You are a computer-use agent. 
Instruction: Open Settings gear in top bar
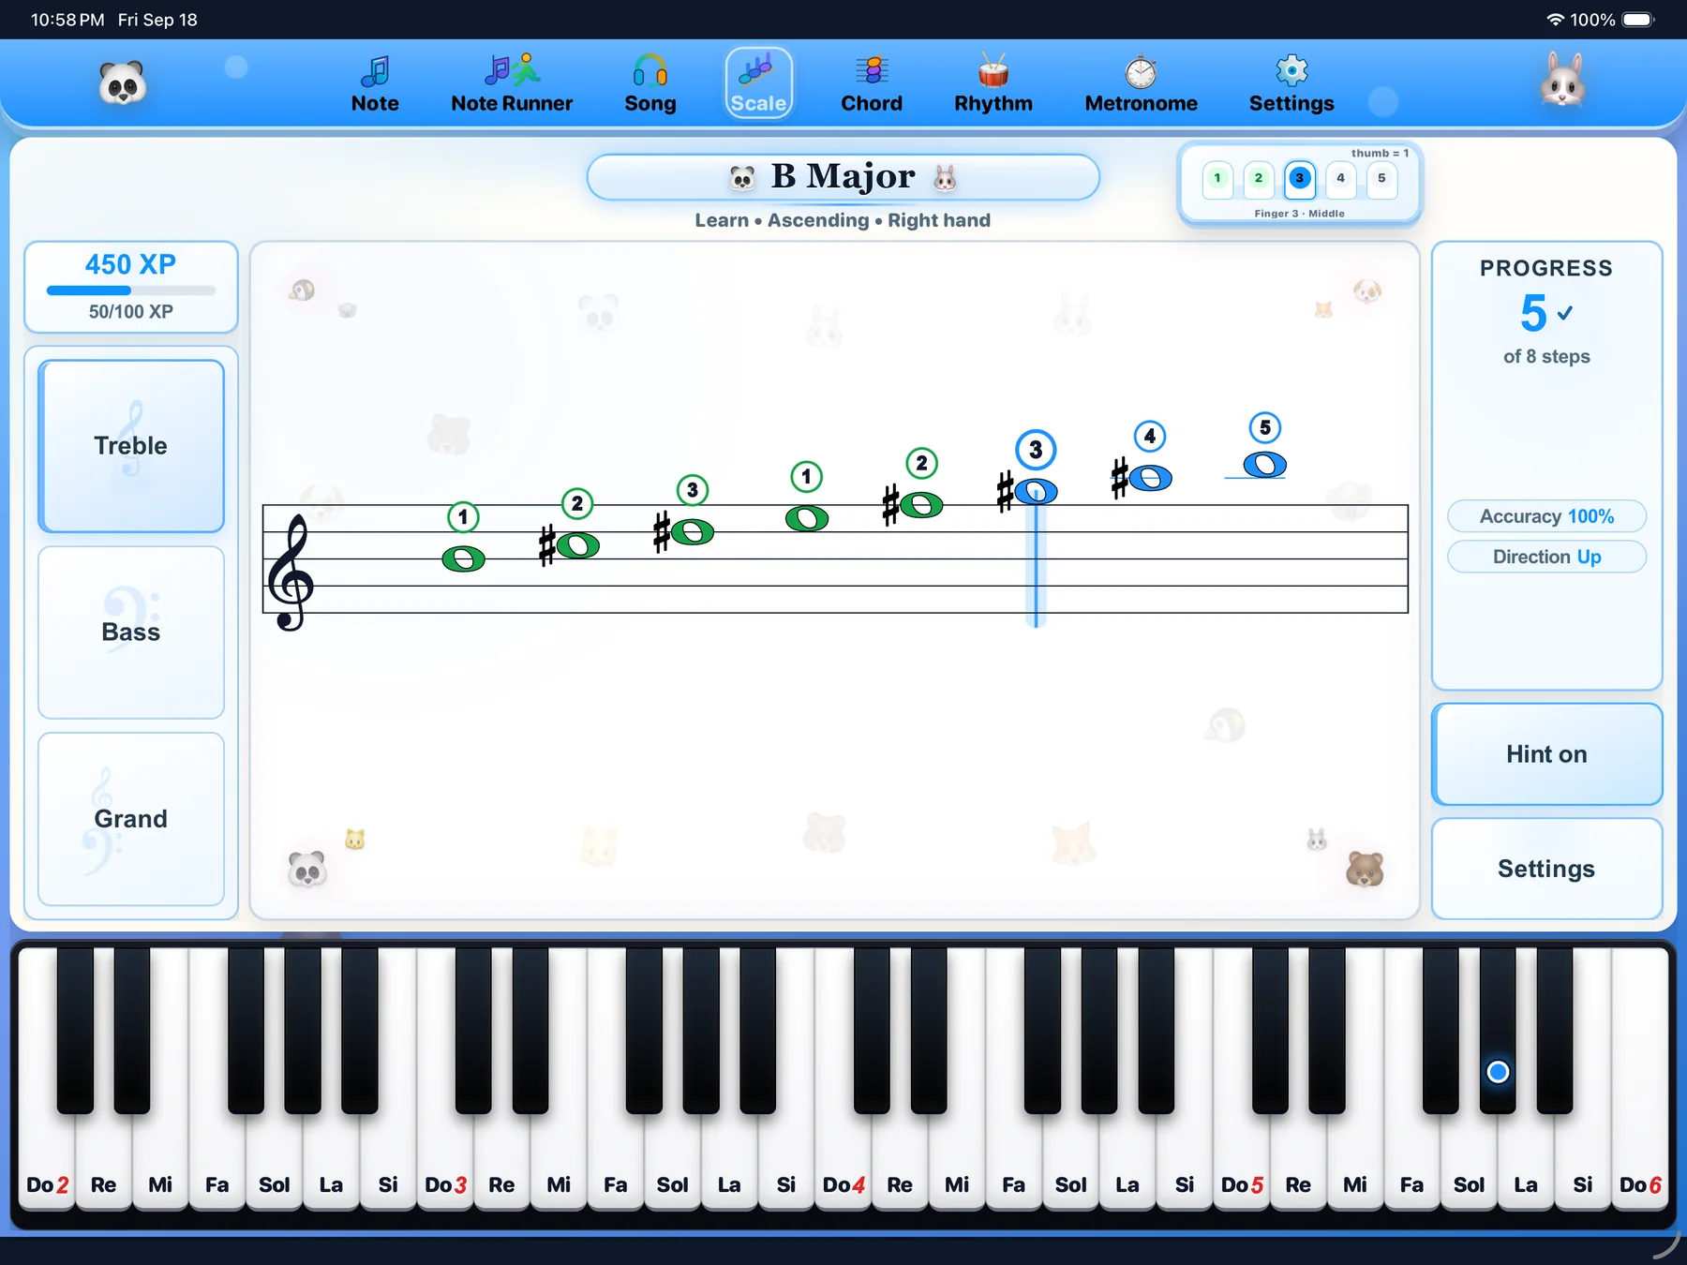pos(1291,84)
